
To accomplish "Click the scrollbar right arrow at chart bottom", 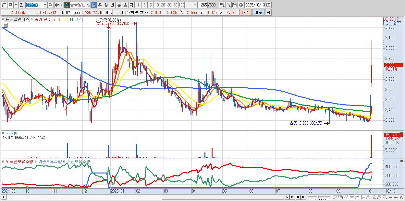I will 287,197.
